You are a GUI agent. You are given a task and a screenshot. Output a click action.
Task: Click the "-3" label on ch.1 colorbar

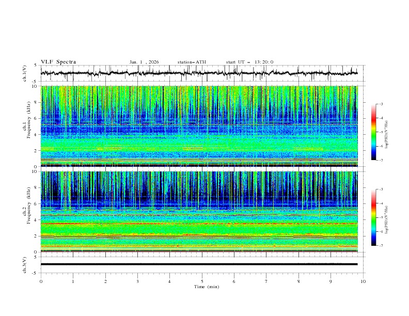[381, 104]
